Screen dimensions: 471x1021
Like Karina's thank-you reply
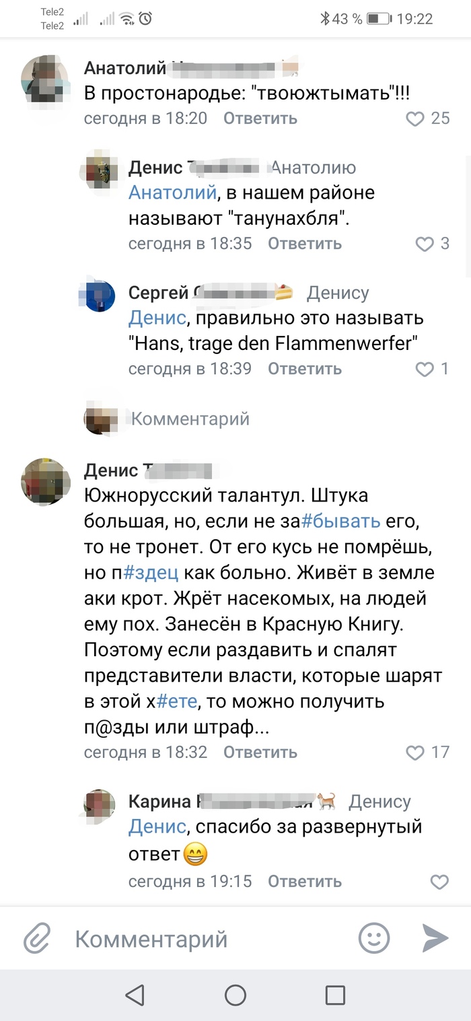(439, 882)
